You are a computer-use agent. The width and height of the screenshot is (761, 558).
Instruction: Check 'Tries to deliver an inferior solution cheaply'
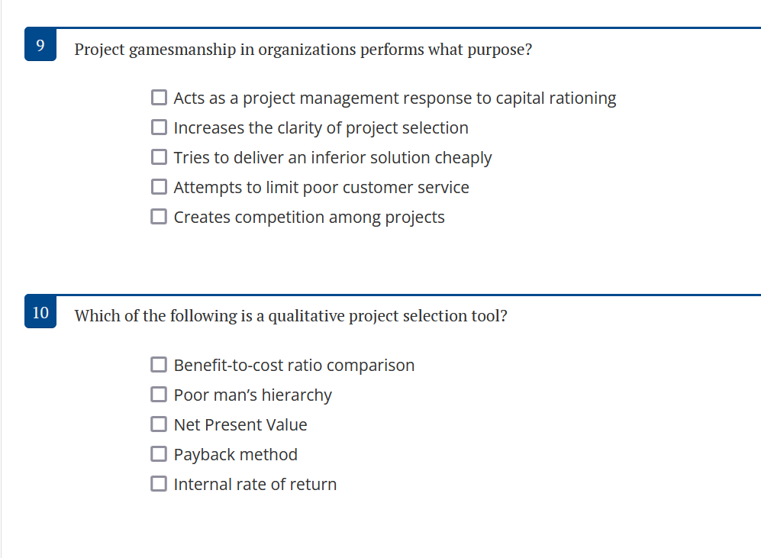pos(159,156)
